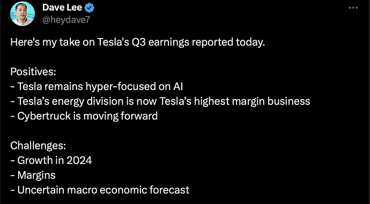Open the Dave Lee display name link
The width and height of the screenshot is (370, 204).
click(x=62, y=8)
